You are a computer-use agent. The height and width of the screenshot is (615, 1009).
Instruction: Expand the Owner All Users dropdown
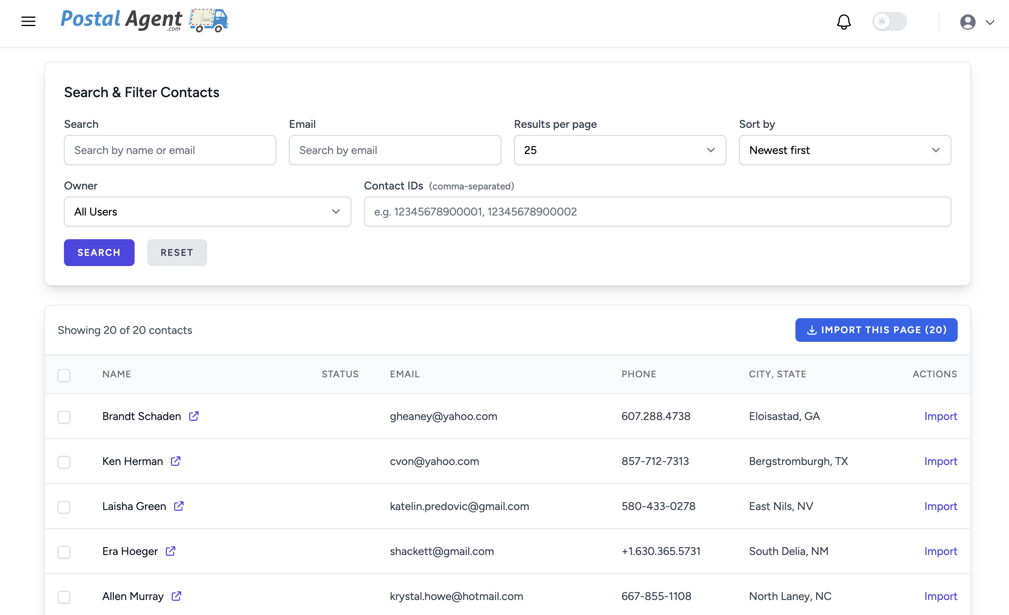point(207,212)
